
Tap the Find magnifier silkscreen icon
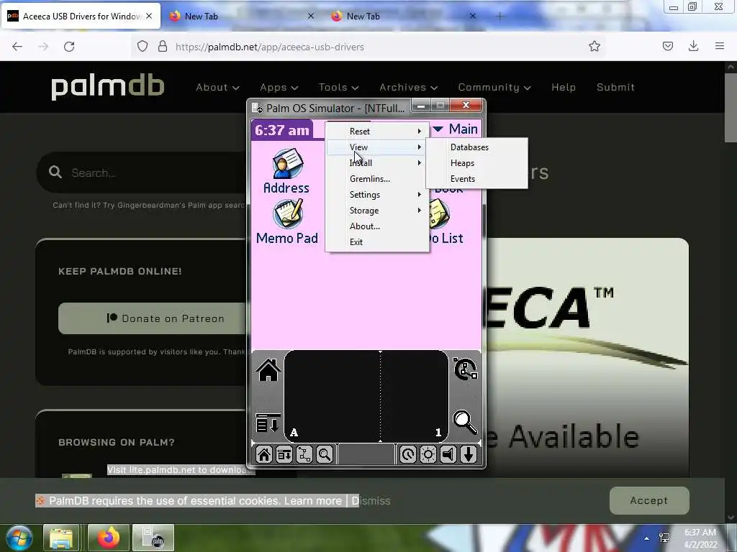tap(465, 423)
